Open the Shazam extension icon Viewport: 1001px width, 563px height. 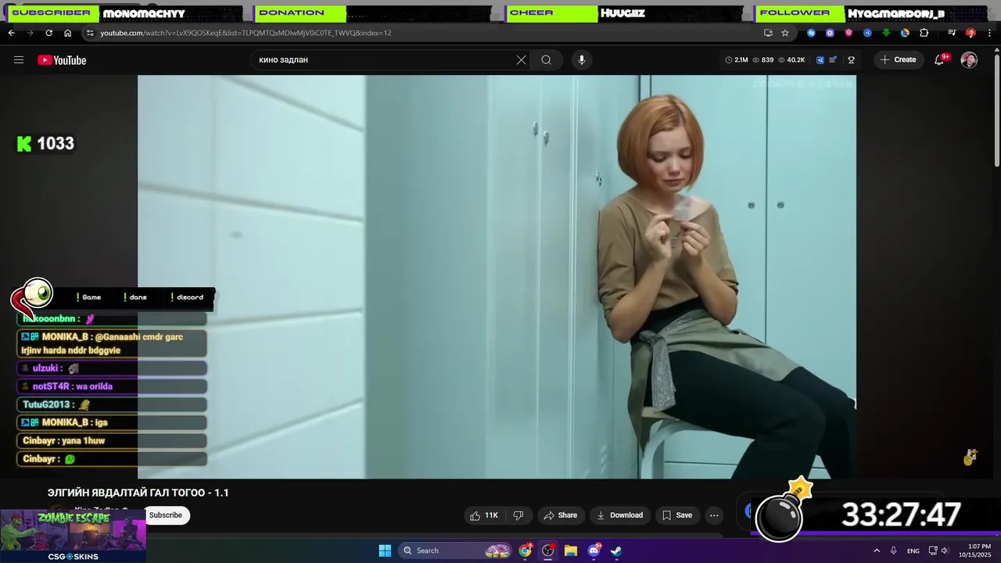811,33
